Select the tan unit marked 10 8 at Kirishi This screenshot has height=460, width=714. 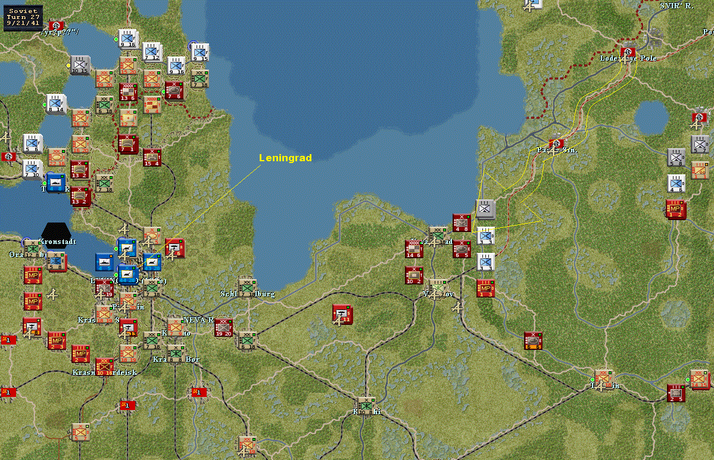[366, 406]
